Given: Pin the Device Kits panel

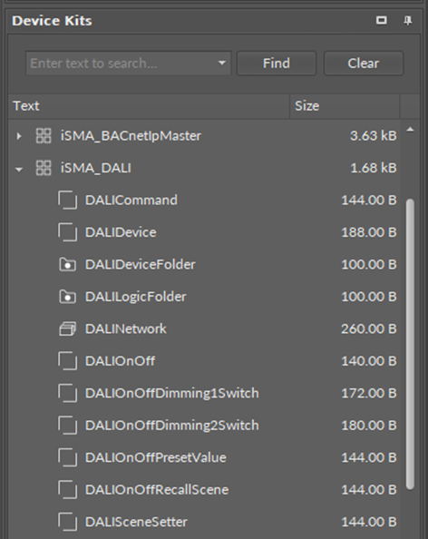Looking at the screenshot, I should click(408, 21).
